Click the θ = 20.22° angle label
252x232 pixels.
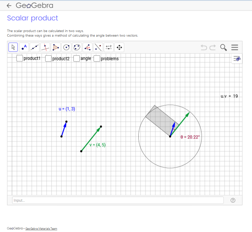[x=190, y=137]
